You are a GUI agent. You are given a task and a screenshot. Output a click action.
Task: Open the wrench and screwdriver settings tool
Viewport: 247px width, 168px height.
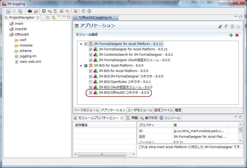(75, 11)
